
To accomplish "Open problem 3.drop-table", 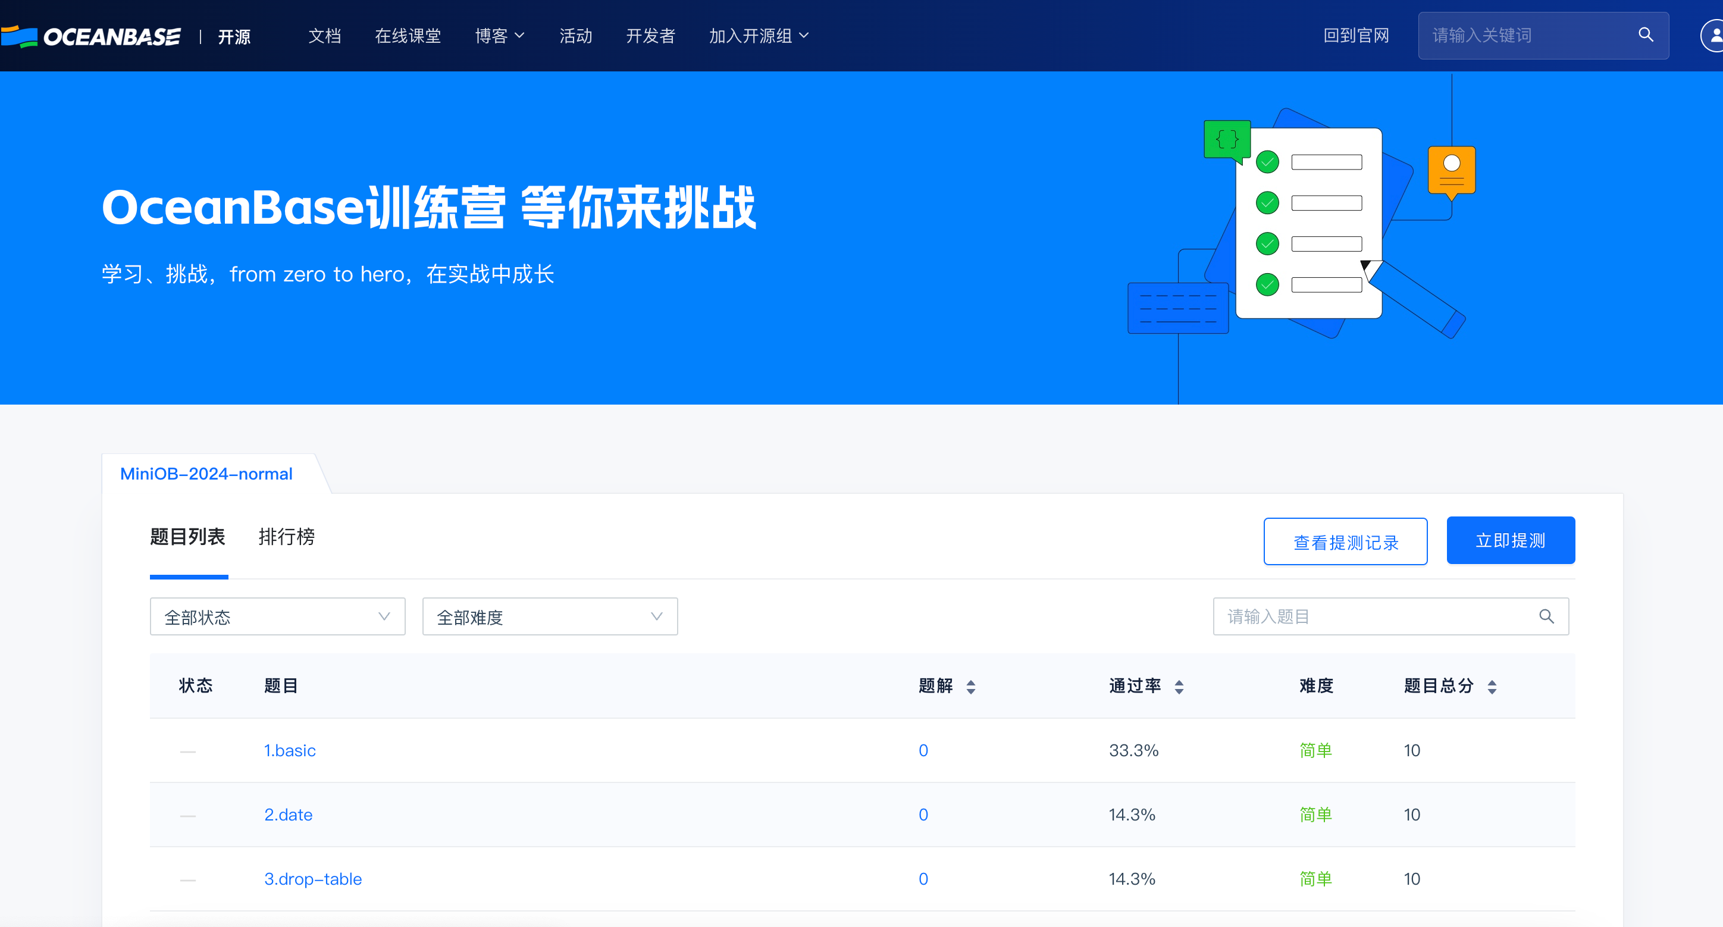I will point(313,879).
